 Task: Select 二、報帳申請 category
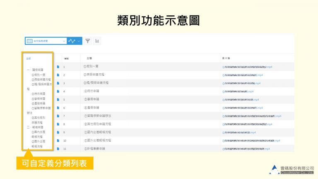pyautogui.click(x=35, y=127)
